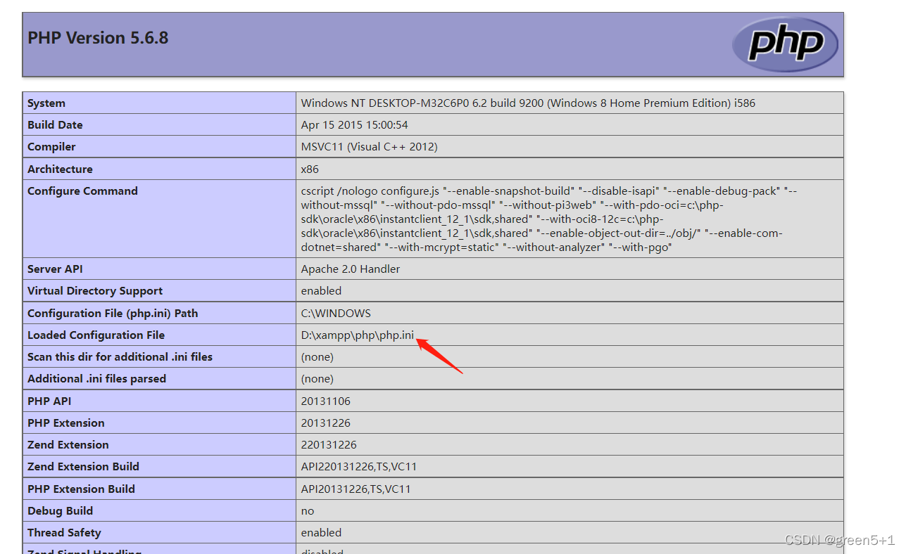The width and height of the screenshot is (906, 554).
Task: Select the "D:\xampp\php\php.ini" path
Action: click(x=358, y=335)
